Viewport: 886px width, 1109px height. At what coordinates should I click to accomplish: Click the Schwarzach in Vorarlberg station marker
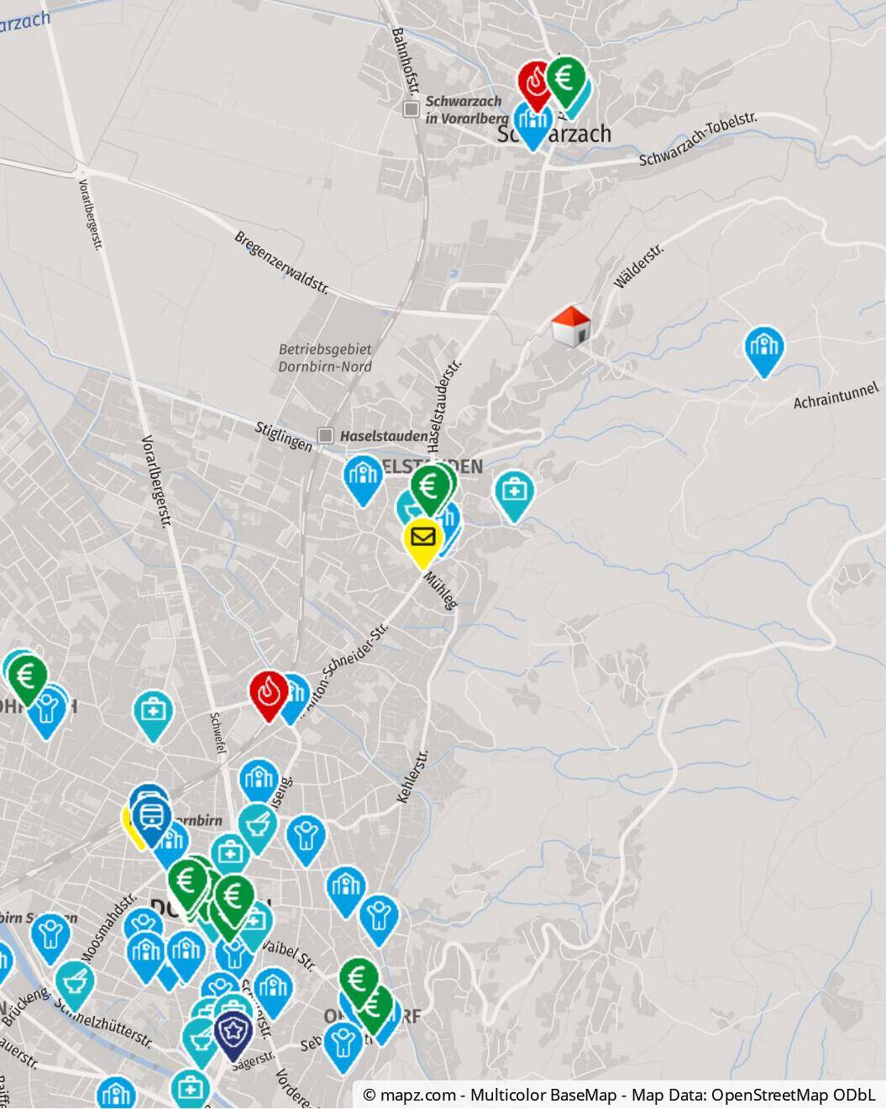411,109
